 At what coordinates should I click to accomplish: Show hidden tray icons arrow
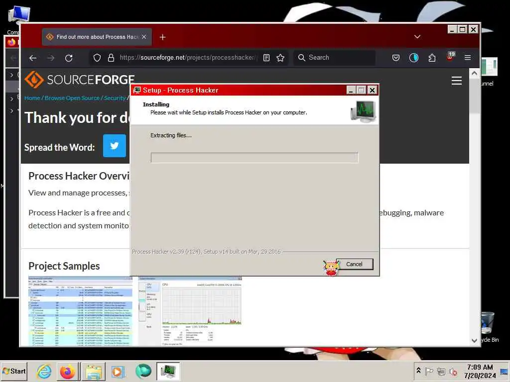tap(418, 371)
